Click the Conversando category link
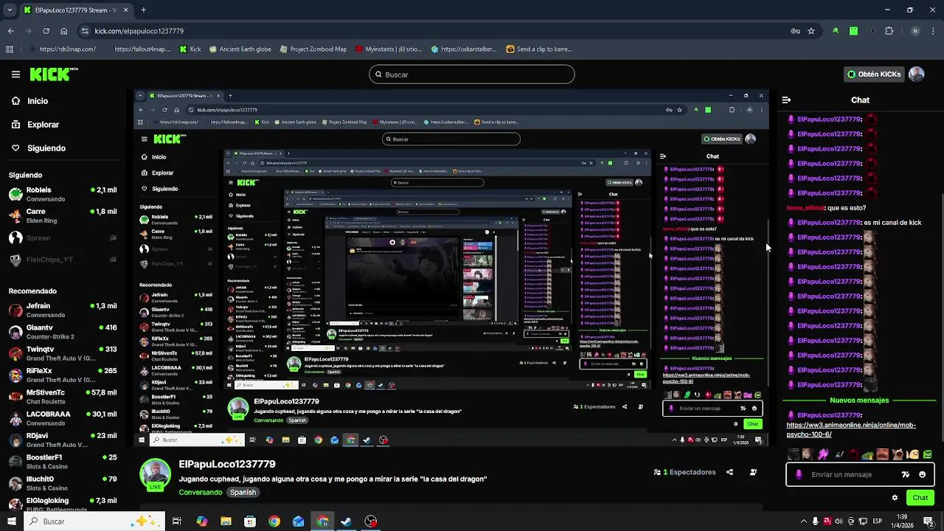The image size is (944, 531). (x=200, y=493)
